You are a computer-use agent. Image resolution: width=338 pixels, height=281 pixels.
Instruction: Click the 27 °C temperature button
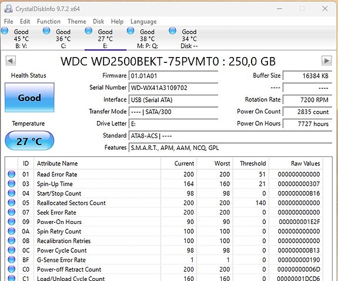pyautogui.click(x=29, y=141)
